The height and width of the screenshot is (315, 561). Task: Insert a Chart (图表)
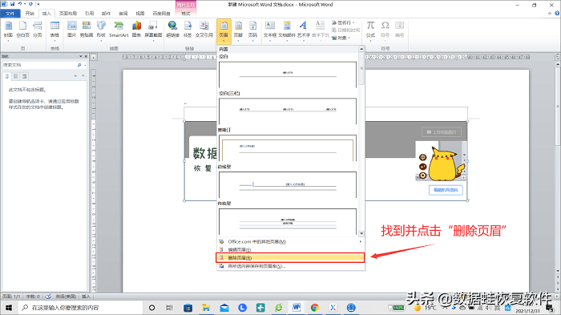click(136, 30)
